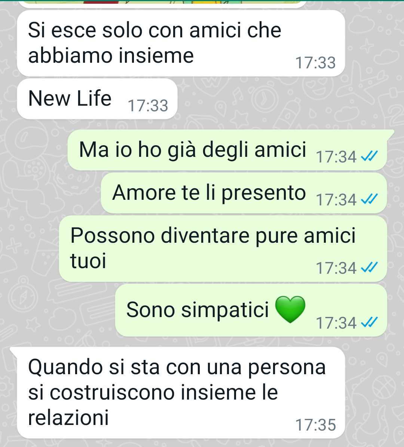Select the 'Amore te li presento' bubble
The height and width of the screenshot is (447, 404).
[244, 193]
